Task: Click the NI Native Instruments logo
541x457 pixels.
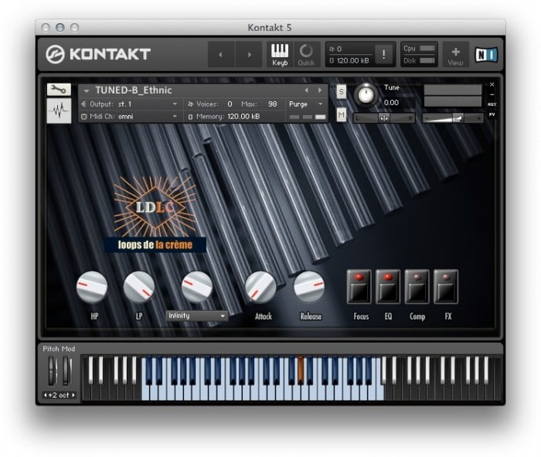Action: (486, 55)
